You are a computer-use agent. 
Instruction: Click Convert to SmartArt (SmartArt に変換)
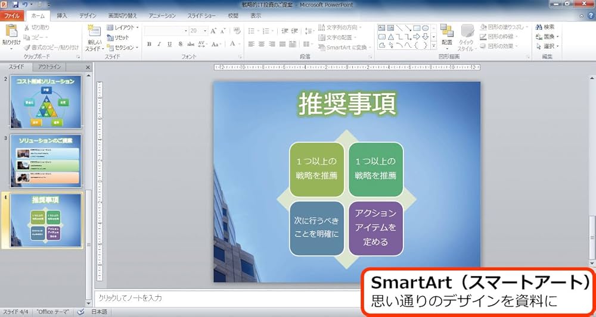point(344,48)
